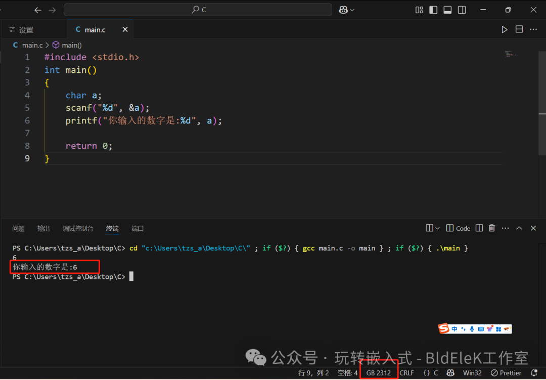Click the char a; declaration
This screenshot has height=380, width=546.
83,96
